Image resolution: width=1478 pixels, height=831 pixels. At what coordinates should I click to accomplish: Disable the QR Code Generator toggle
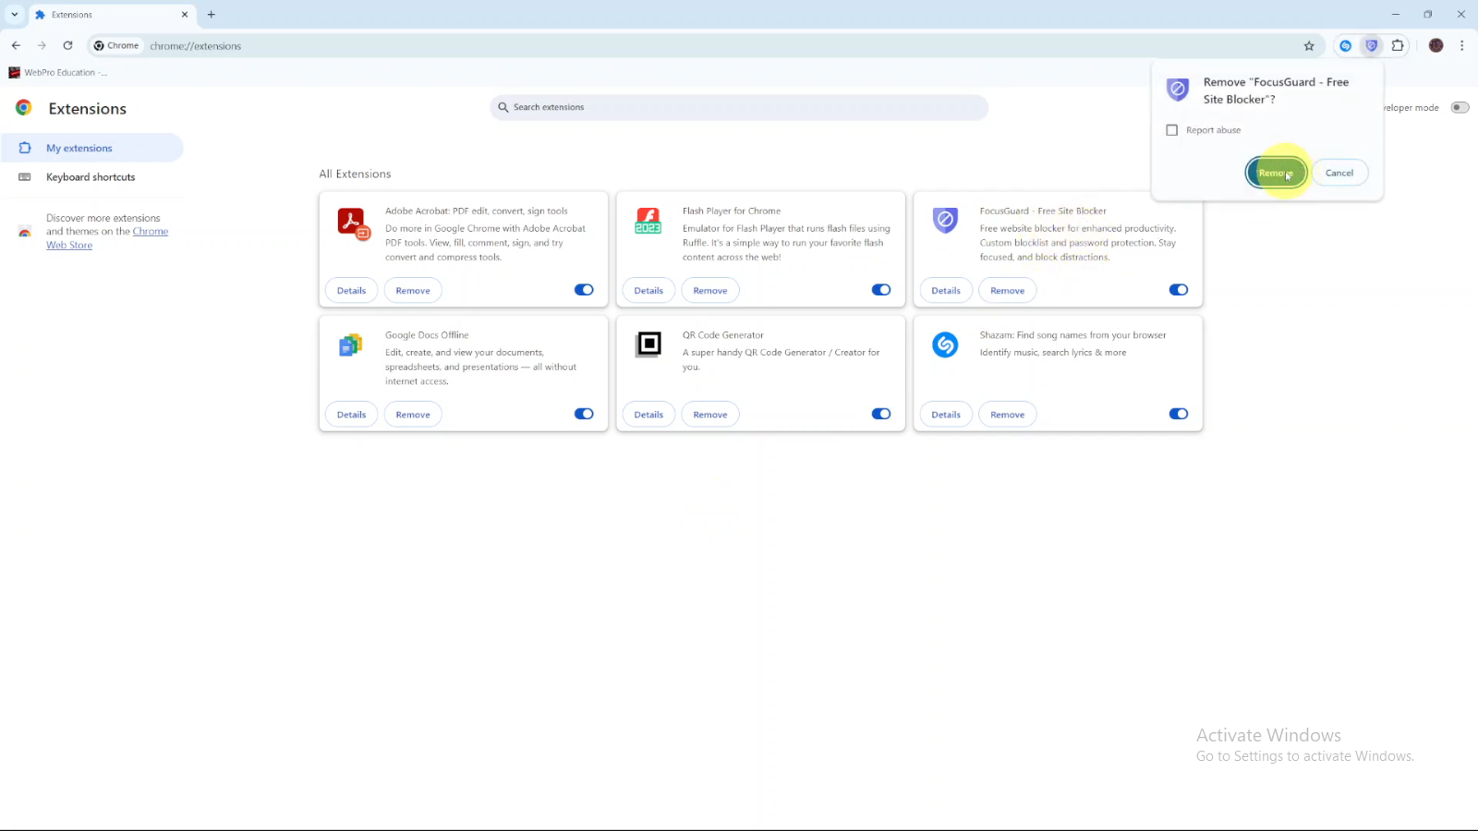click(x=881, y=414)
